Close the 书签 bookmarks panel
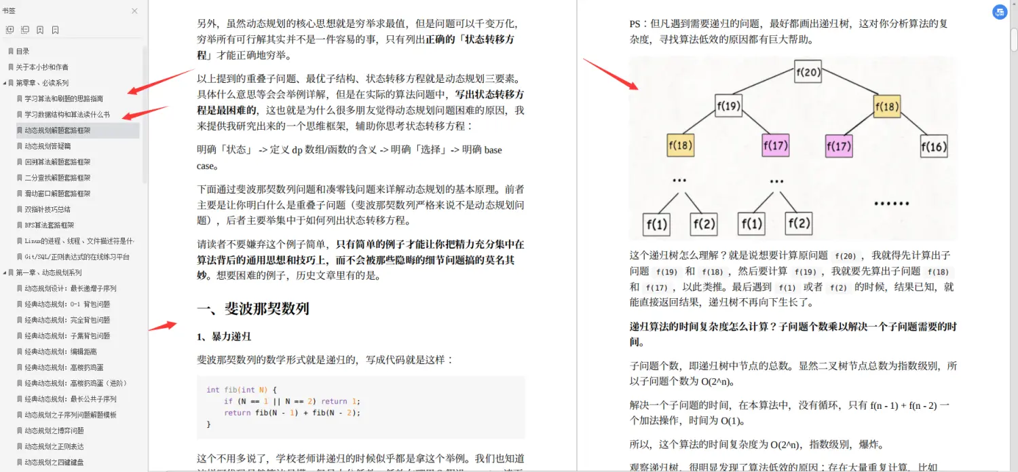The height and width of the screenshot is (472, 1018). coord(134,11)
